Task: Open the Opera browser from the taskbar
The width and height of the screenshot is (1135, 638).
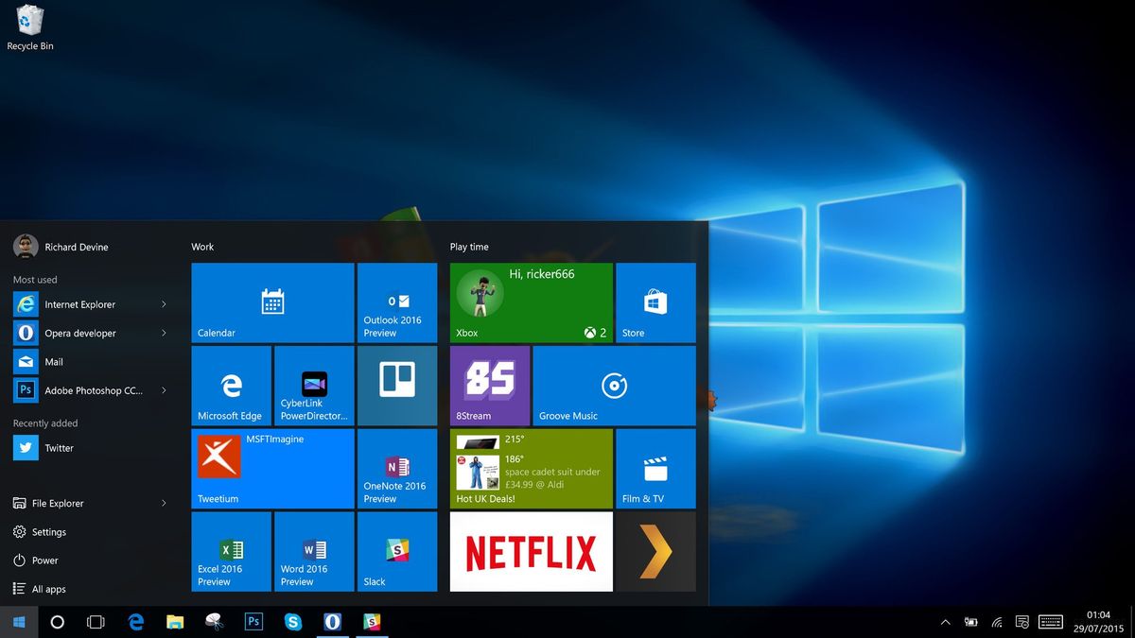Action: coord(332,622)
